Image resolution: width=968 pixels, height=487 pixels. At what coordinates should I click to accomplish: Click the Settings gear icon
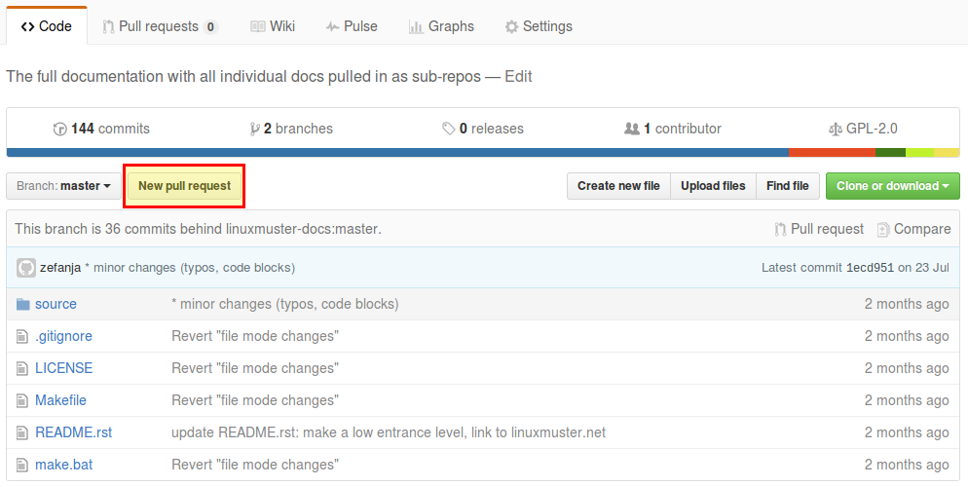(511, 26)
